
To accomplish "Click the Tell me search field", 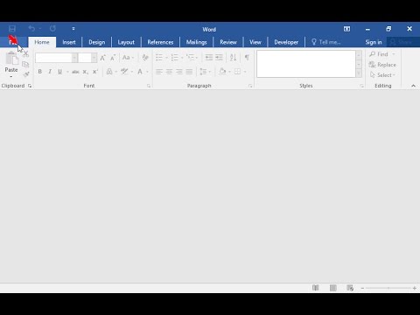I will (325, 42).
